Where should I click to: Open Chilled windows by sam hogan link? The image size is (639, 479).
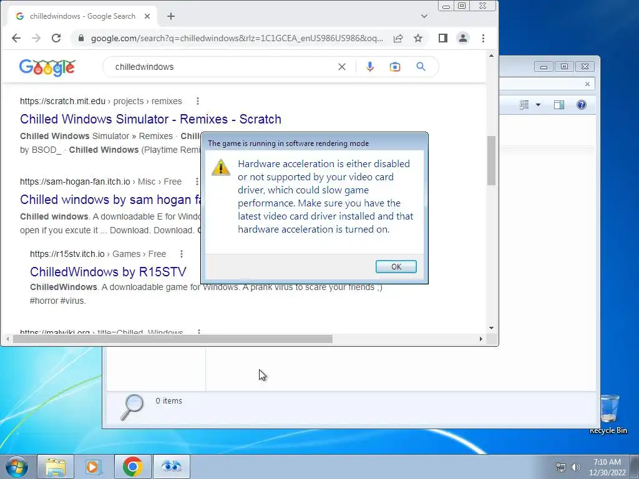110,200
